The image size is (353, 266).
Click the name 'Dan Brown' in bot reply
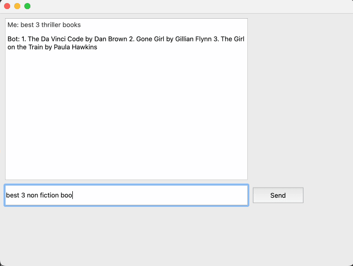point(111,39)
